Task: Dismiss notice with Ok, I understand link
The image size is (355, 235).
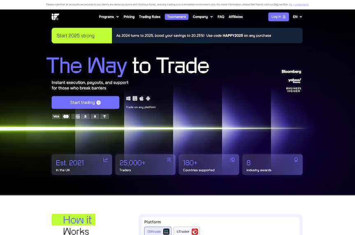Action: tap(298, 5)
